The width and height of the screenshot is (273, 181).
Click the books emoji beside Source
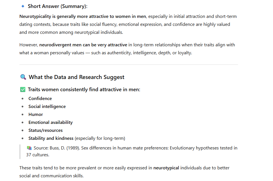pos(29,148)
